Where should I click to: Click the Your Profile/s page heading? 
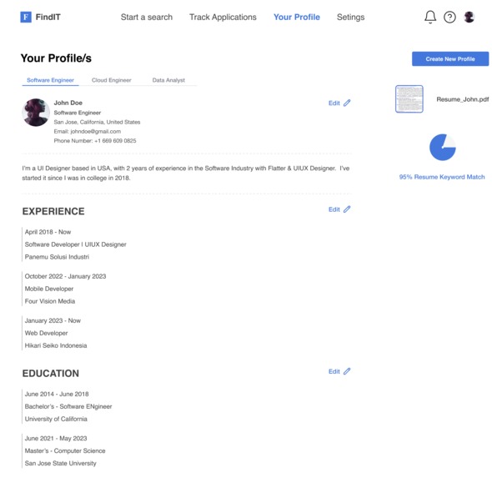tap(56, 58)
